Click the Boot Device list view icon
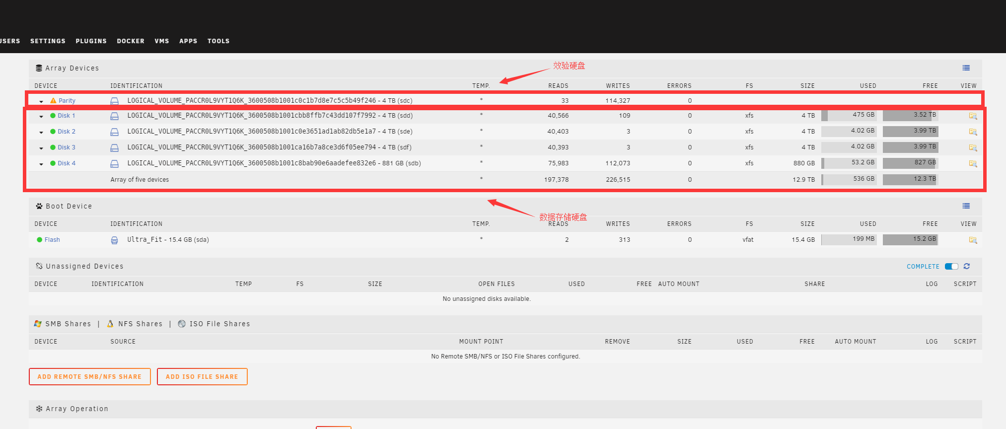This screenshot has width=1006, height=429. point(966,206)
